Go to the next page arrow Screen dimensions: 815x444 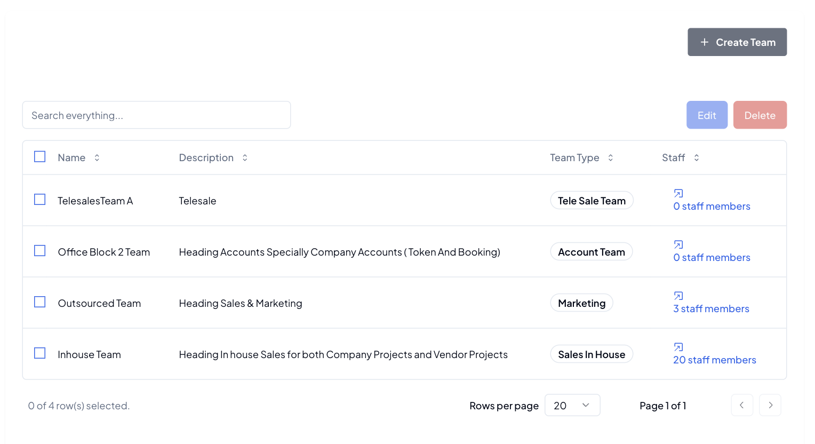coord(770,406)
